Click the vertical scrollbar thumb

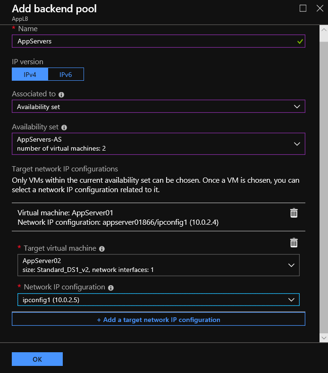click(x=324, y=187)
